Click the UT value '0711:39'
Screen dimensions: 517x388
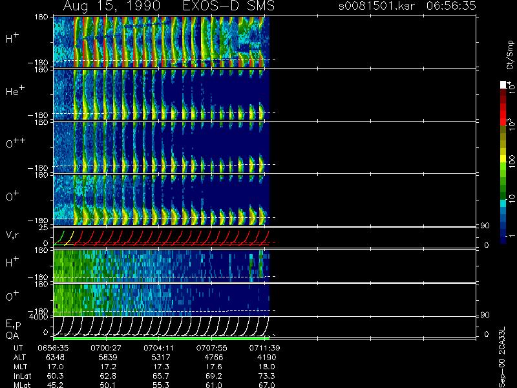264,348
